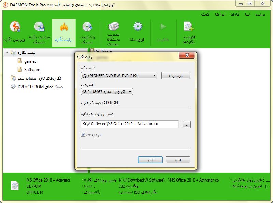Toggle the Finalize (پایان‌بندی) checkbox
Image resolution: width=273 pixels, height=203 pixels.
[x=83, y=135]
